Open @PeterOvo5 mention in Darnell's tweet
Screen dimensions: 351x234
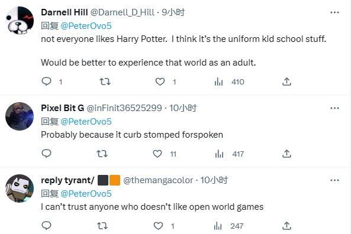pyautogui.click(x=86, y=26)
